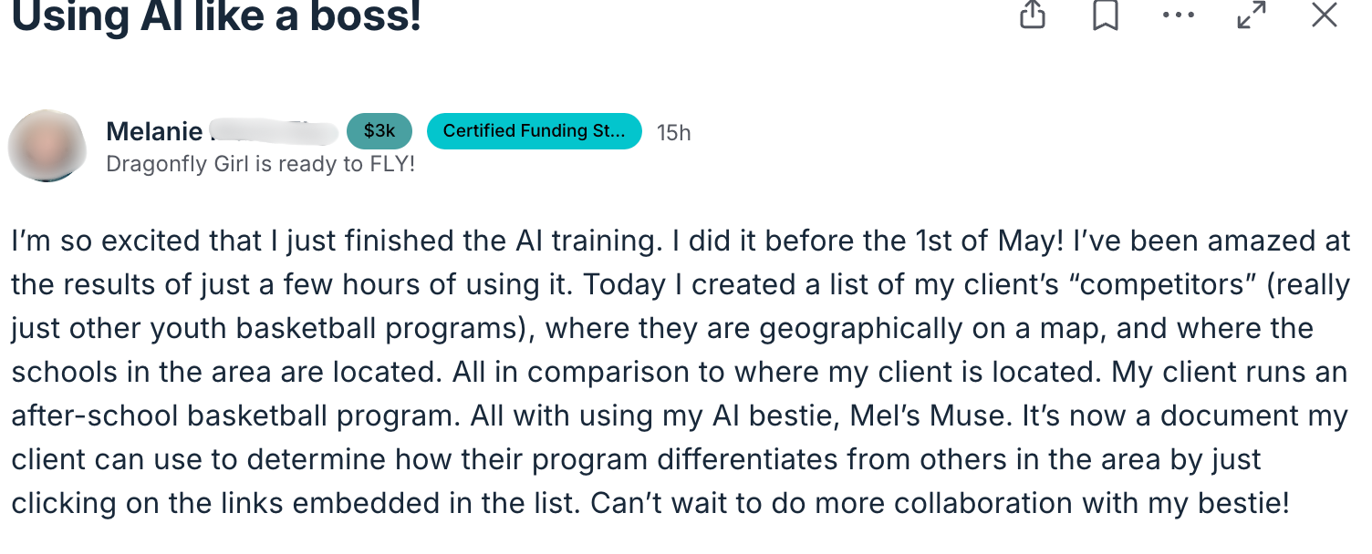Save the post via the ribbon bookmark icon
This screenshot has width=1372, height=554.
point(1106,15)
